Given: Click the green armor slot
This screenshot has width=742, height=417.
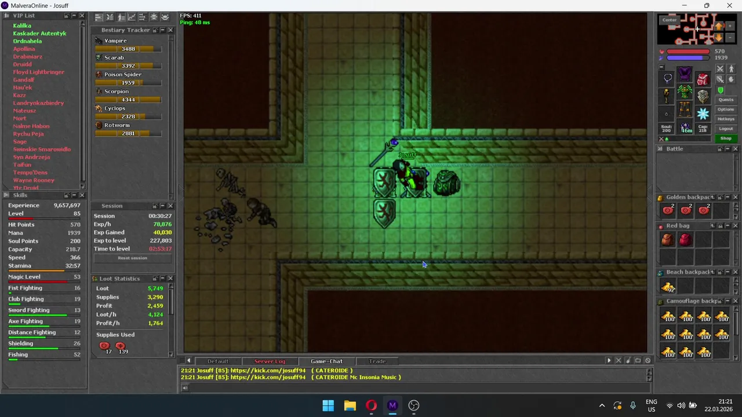Looking at the screenshot, I should (x=685, y=91).
